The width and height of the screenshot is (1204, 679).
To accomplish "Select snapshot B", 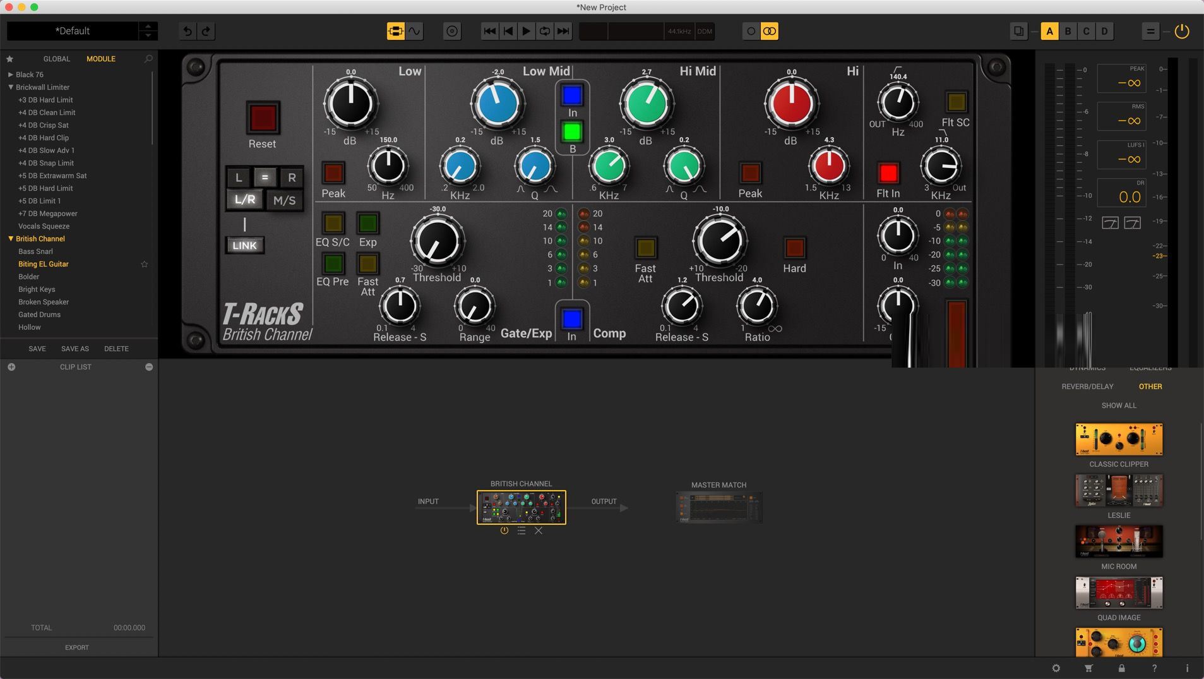I will tap(1068, 31).
